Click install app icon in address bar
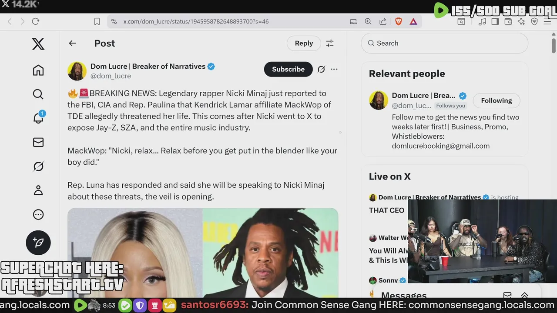 coord(353,21)
